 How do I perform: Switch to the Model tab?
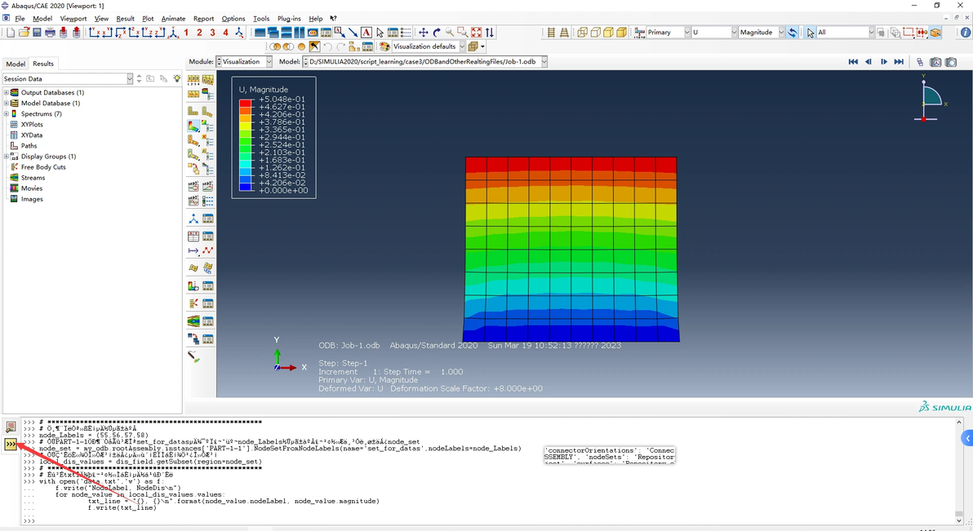[16, 64]
